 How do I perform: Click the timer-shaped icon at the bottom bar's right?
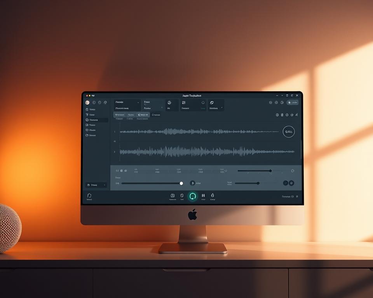(213, 195)
